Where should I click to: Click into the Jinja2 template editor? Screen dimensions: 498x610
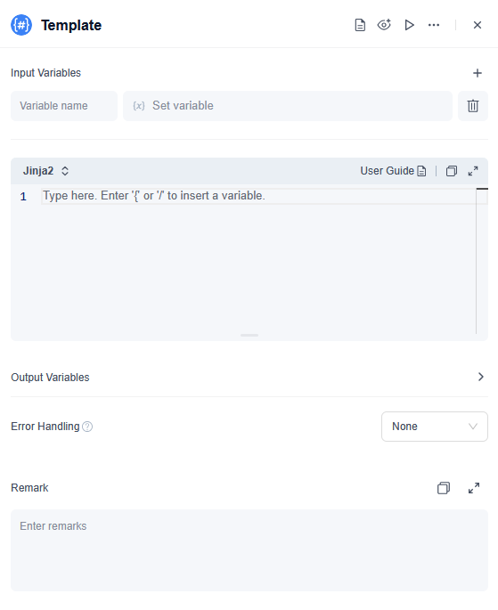point(258,260)
